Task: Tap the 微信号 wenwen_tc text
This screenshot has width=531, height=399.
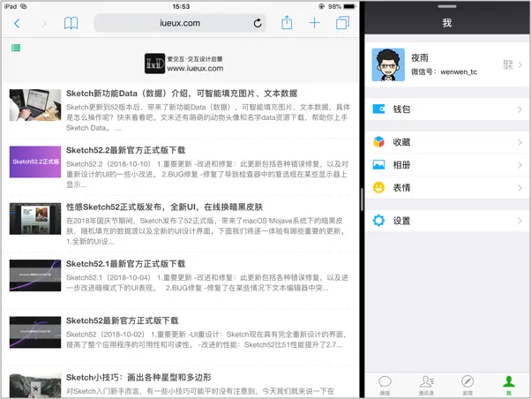Action: point(444,72)
